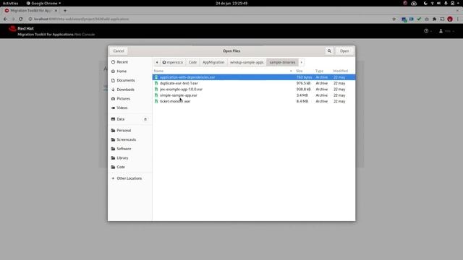Click the cloud sync icon in the top bar
The height and width of the screenshot is (260, 463).
click(x=414, y=3)
